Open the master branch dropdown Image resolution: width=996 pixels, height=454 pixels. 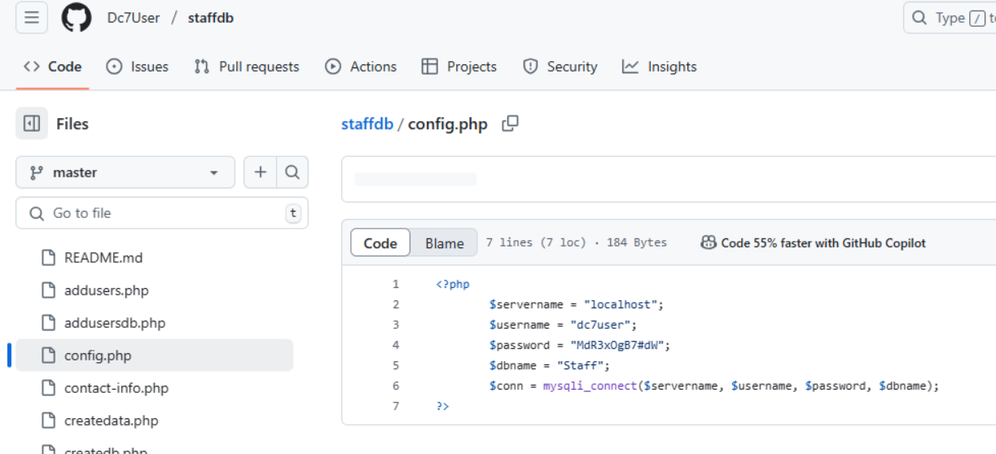(125, 172)
